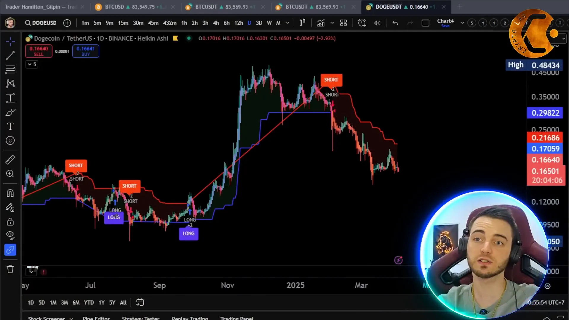Expand the Stock Screener dropdown arrow
This screenshot has width=569, height=320.
(71, 319)
